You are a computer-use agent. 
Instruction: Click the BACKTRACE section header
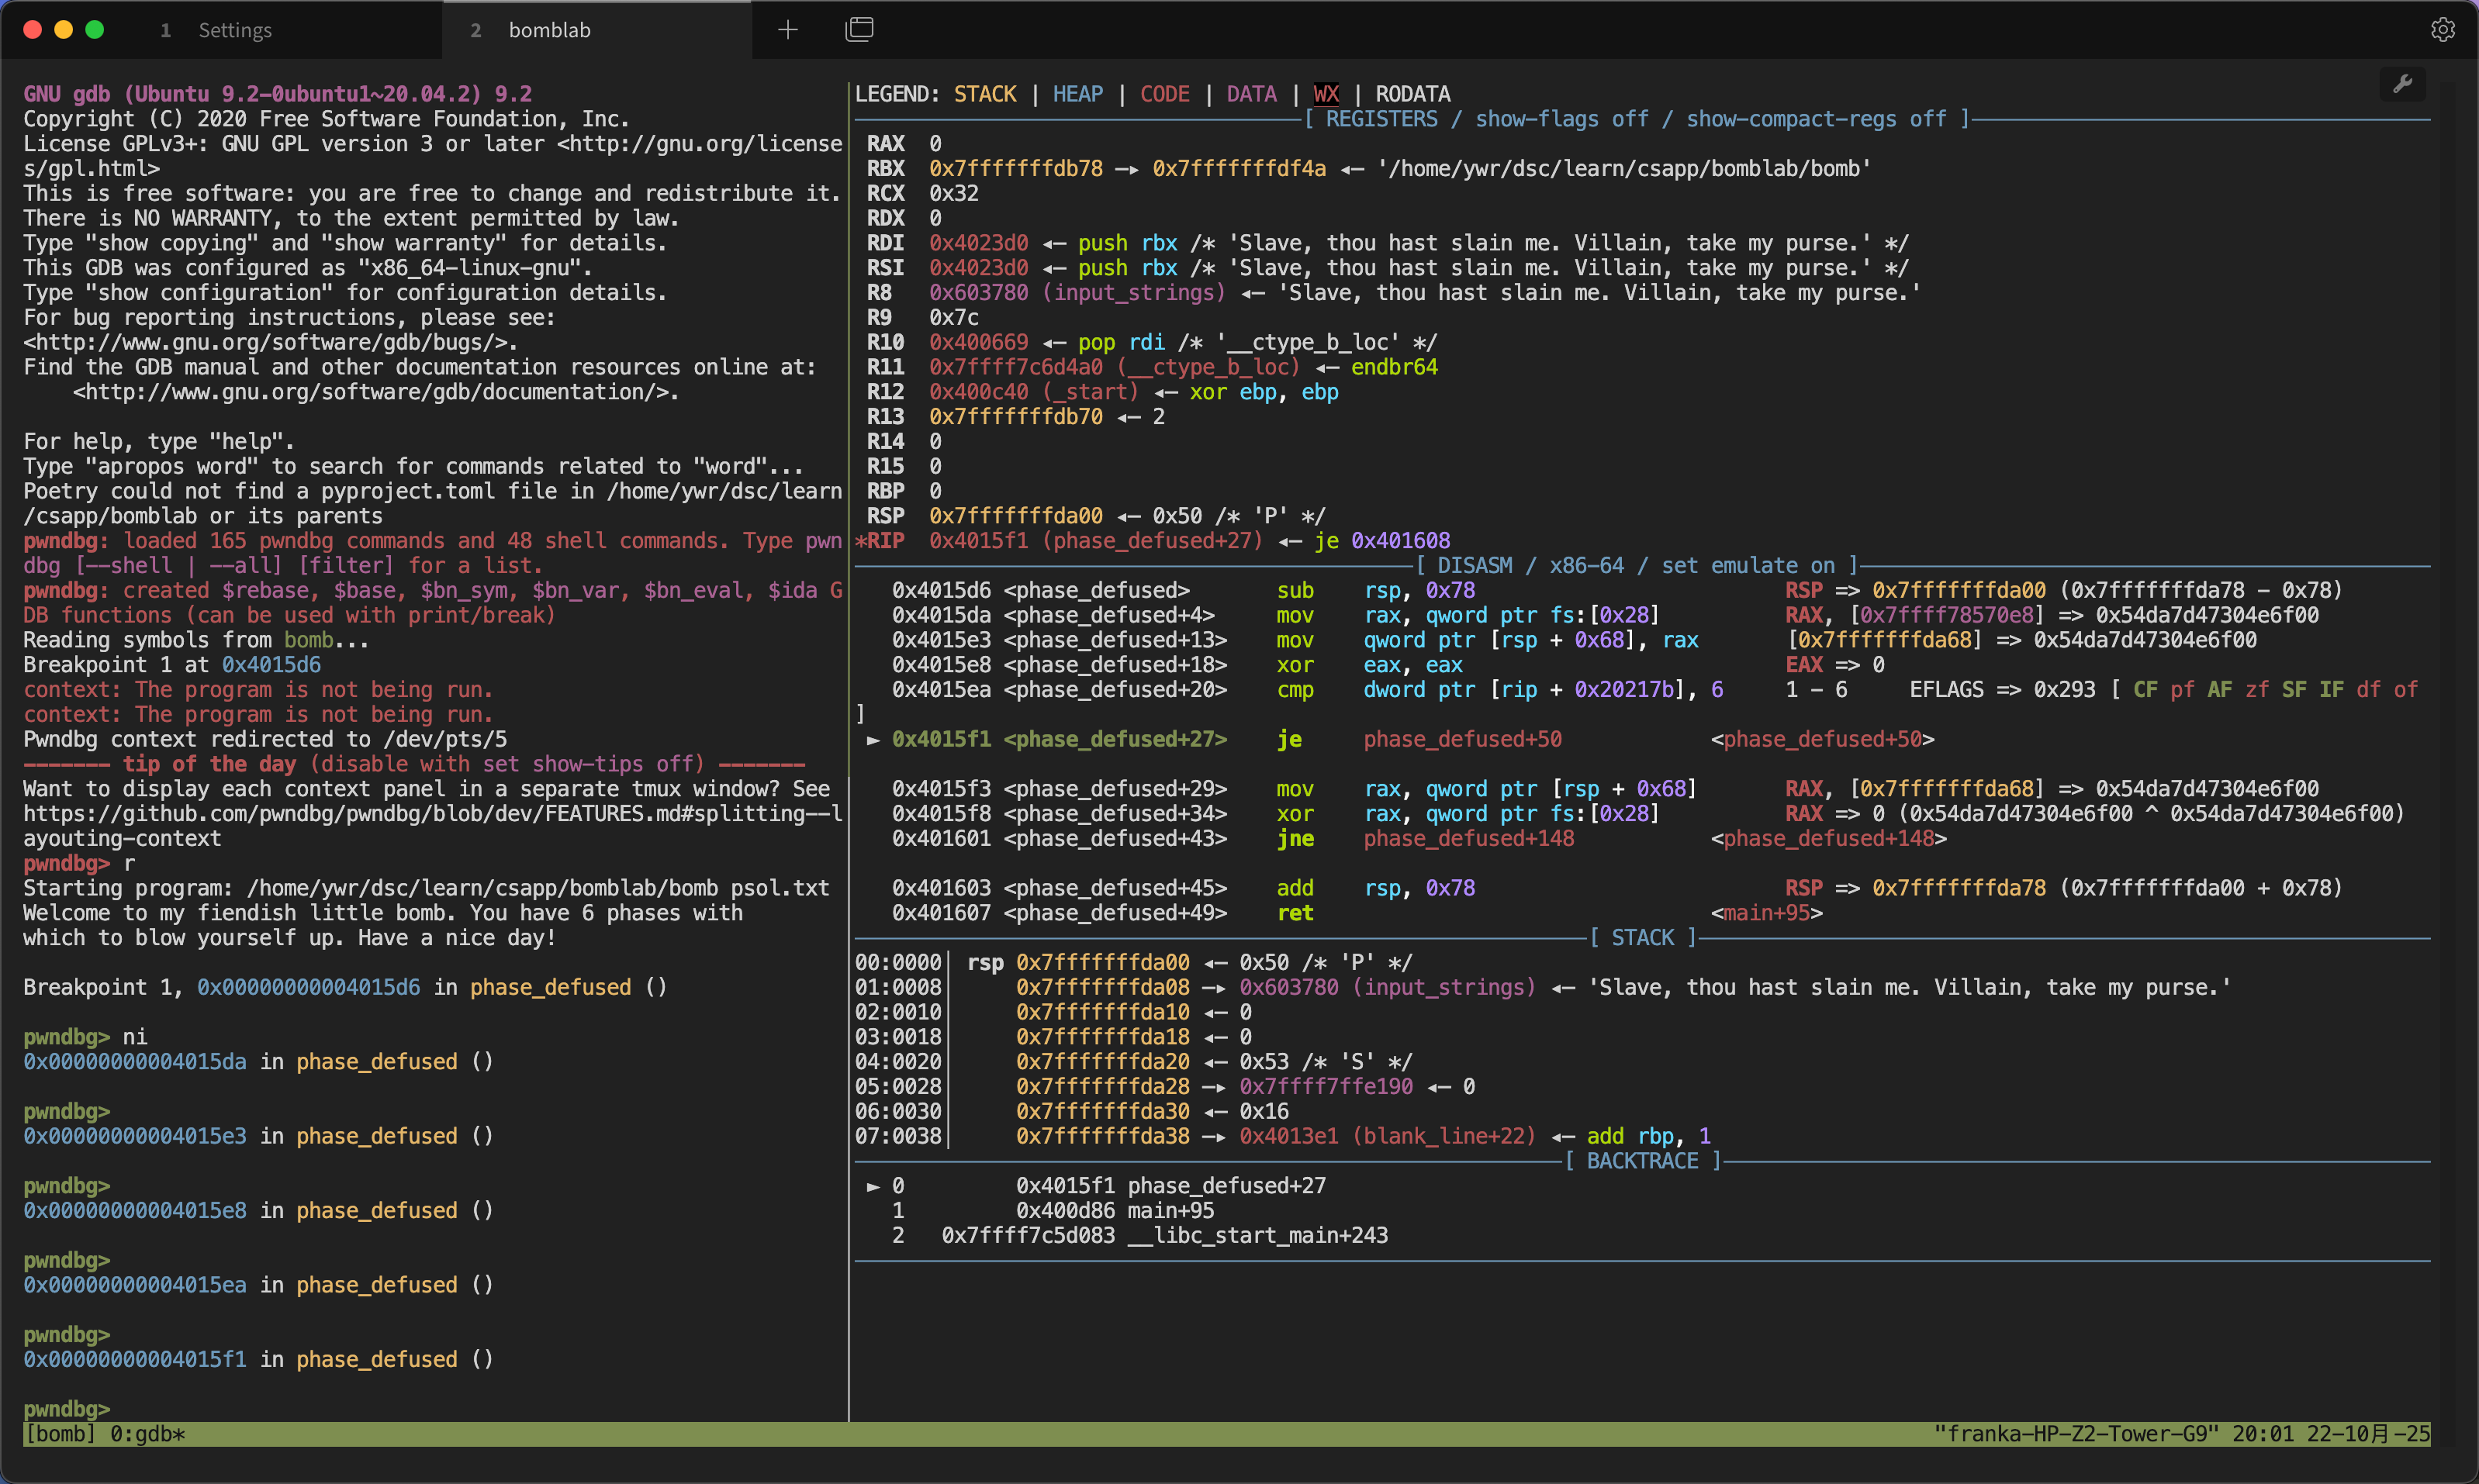pos(1641,1161)
